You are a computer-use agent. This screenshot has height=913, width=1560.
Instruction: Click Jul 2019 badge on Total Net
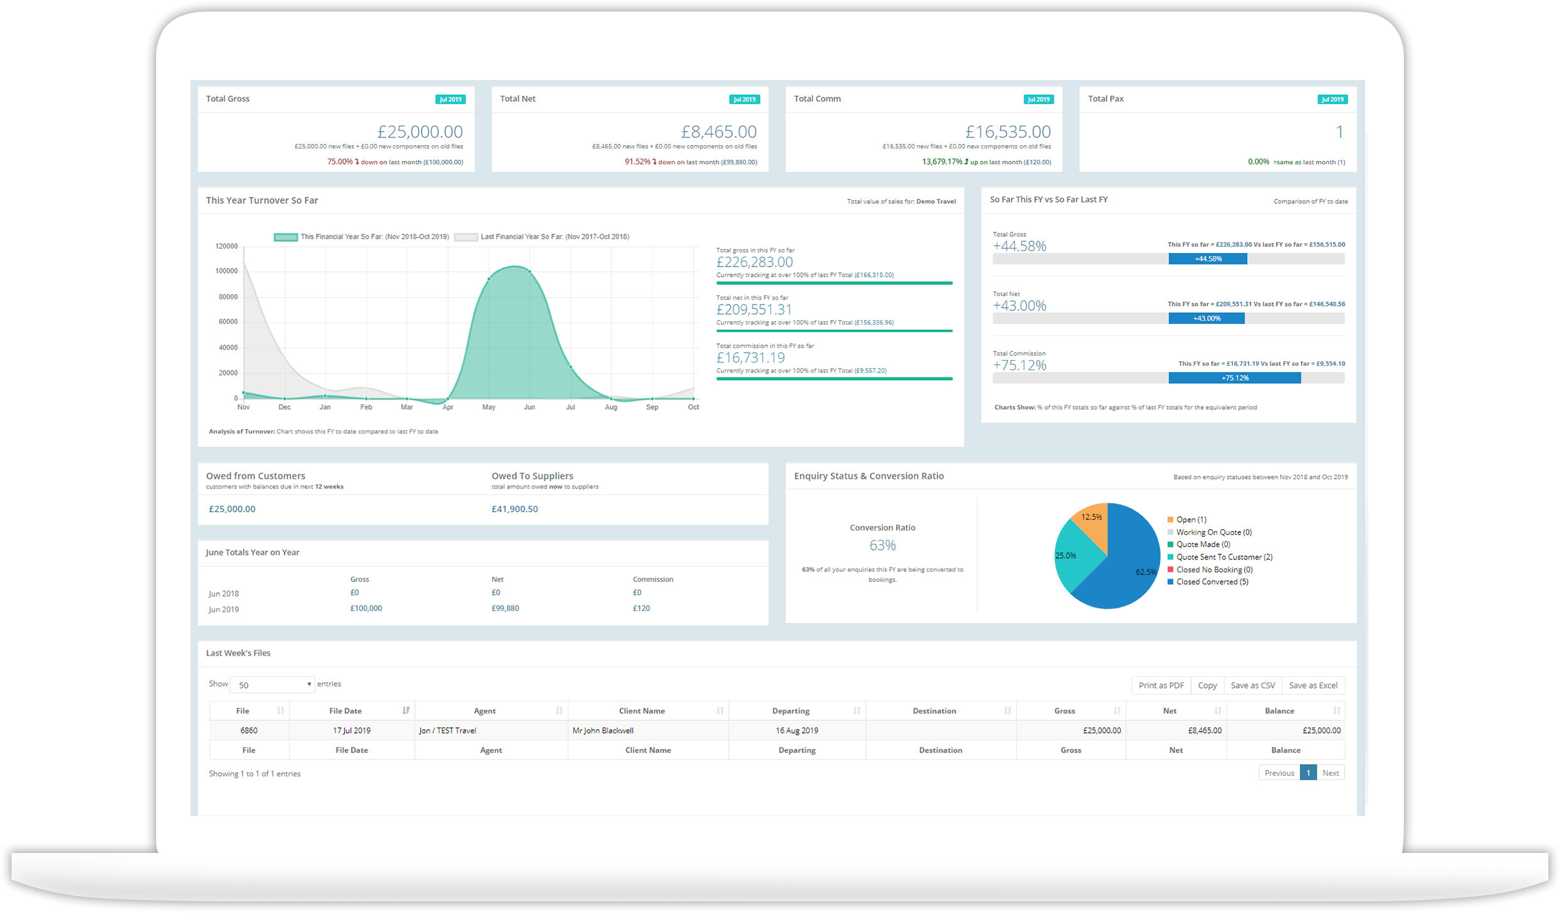point(745,99)
